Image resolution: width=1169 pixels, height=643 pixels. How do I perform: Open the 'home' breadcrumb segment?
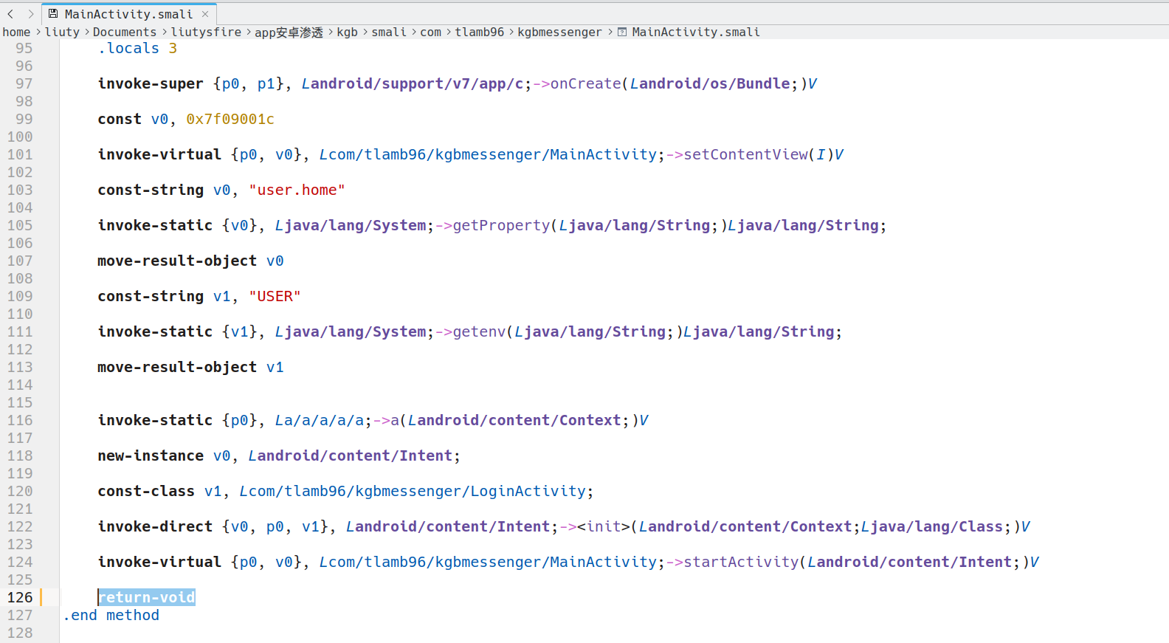point(16,32)
